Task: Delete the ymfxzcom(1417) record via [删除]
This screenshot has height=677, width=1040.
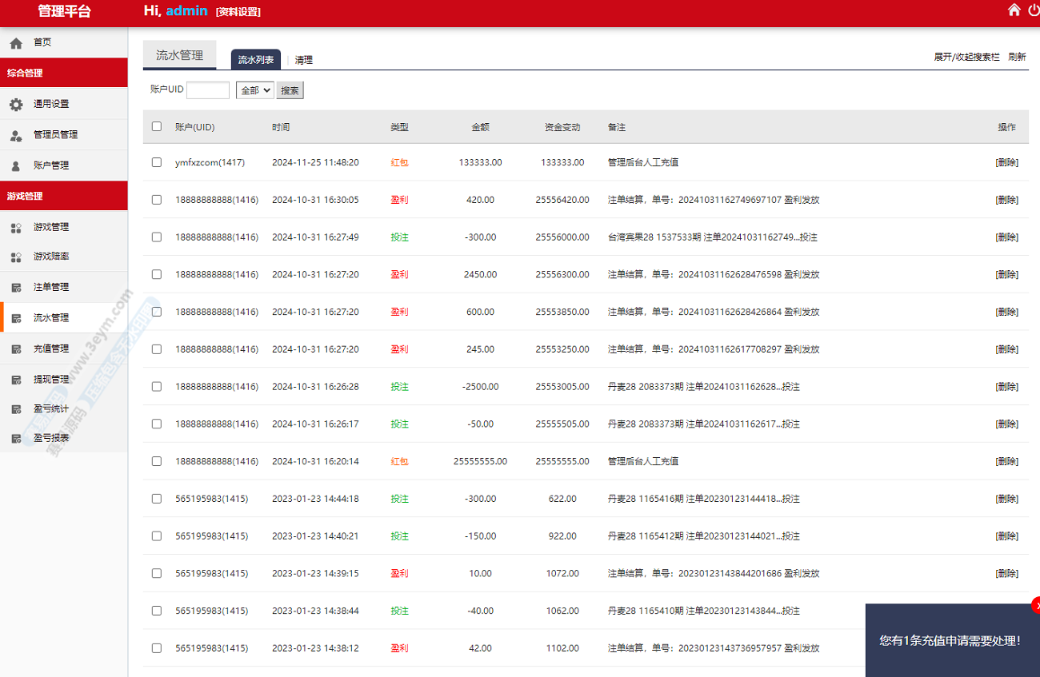Action: tap(1006, 162)
